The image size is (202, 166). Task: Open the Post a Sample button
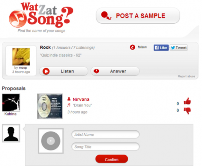point(138,16)
